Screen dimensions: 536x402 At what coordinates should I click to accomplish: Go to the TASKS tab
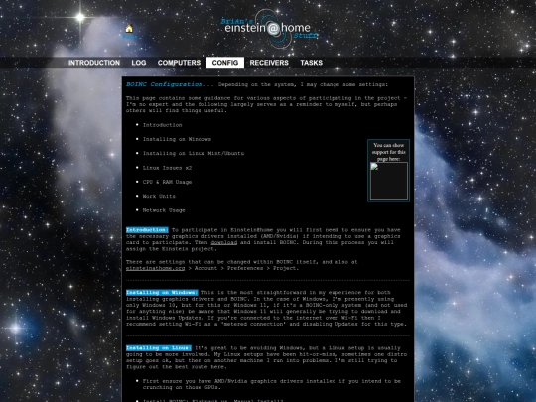(x=312, y=63)
